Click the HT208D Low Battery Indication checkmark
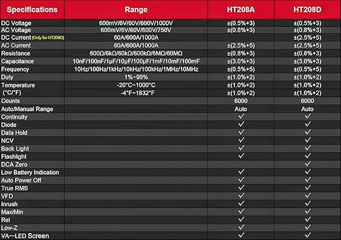 click(x=308, y=172)
